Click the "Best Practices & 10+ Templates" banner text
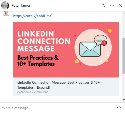The width and height of the screenshot is (125, 118). click(x=38, y=61)
